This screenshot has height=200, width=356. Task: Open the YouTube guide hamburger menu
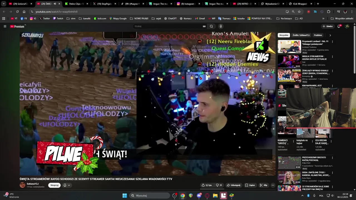5,26
